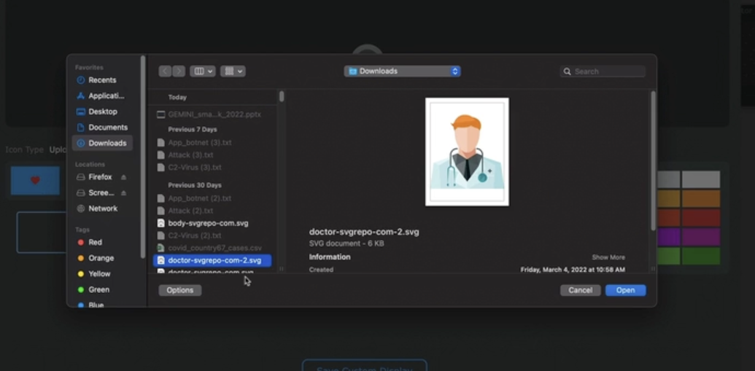Open Documents from the sidebar
This screenshot has width=755, height=371.
point(107,128)
